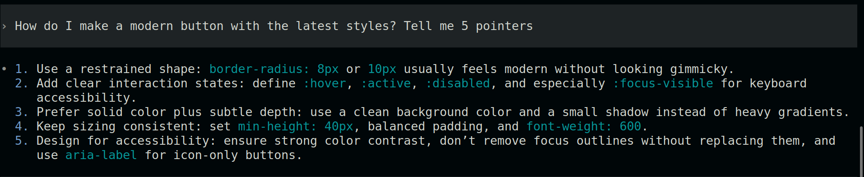This screenshot has width=864, height=177.
Task: Click the 'aria-label' highlighted code
Action: 101,155
